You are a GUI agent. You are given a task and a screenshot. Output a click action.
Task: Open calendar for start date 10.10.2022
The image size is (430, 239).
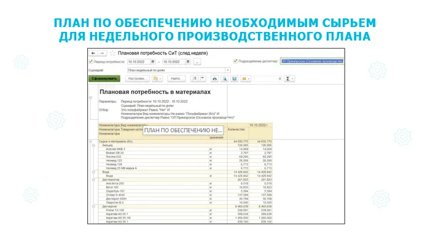pyautogui.click(x=153, y=61)
